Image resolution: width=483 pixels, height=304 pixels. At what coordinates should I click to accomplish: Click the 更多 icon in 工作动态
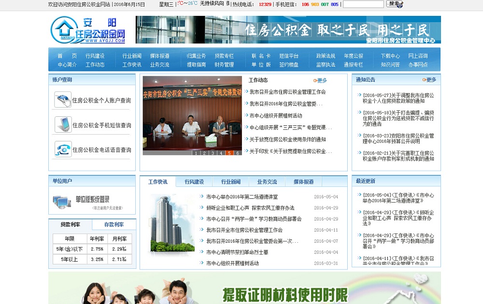pos(320,81)
